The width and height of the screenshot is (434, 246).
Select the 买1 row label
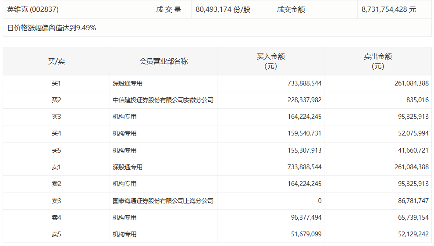[56, 83]
